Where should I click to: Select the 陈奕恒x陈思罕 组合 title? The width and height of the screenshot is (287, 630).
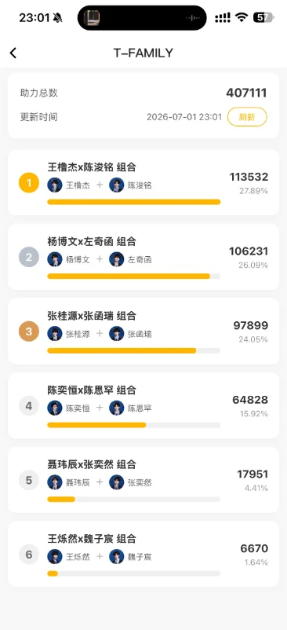(x=92, y=390)
